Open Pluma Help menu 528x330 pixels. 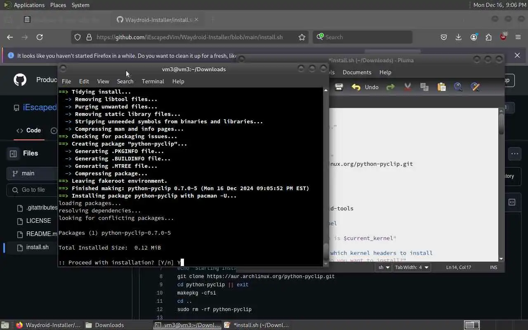click(385, 72)
